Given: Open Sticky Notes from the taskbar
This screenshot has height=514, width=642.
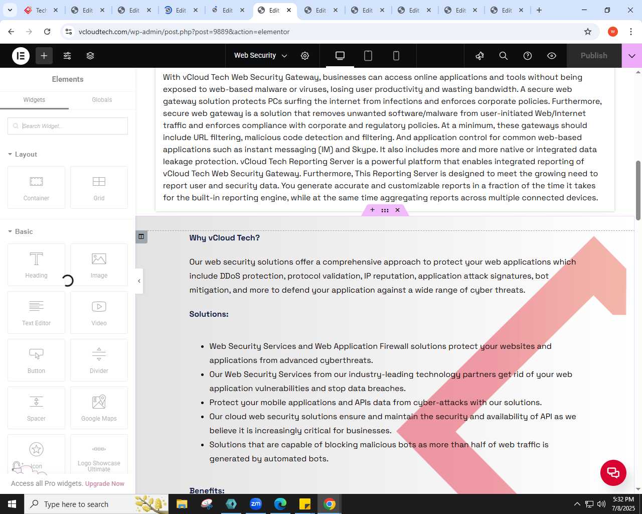Looking at the screenshot, I should [x=305, y=504].
